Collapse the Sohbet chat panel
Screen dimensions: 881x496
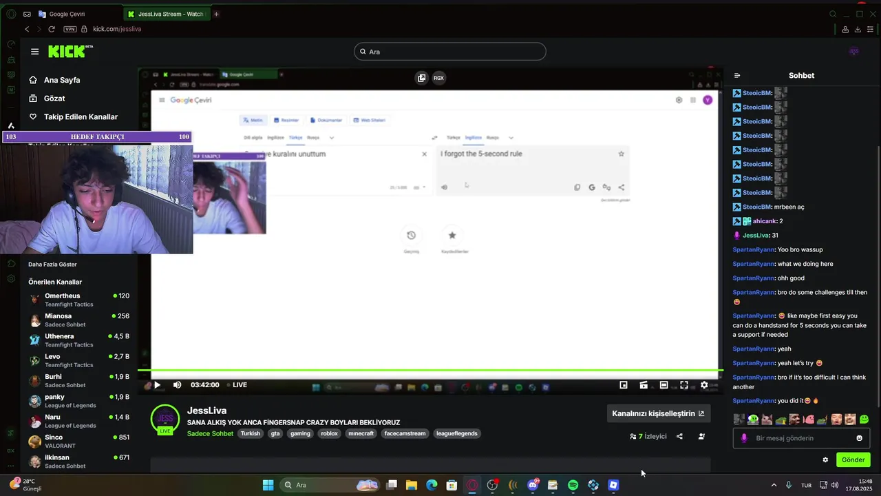[x=737, y=76]
